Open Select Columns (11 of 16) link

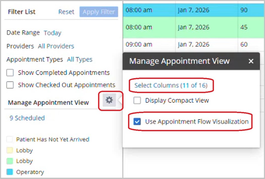tap(170, 85)
